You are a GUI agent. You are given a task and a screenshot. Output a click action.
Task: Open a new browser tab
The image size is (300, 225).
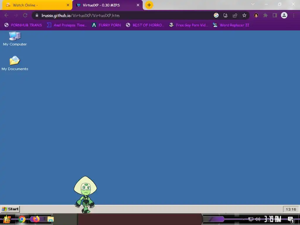[149, 5]
